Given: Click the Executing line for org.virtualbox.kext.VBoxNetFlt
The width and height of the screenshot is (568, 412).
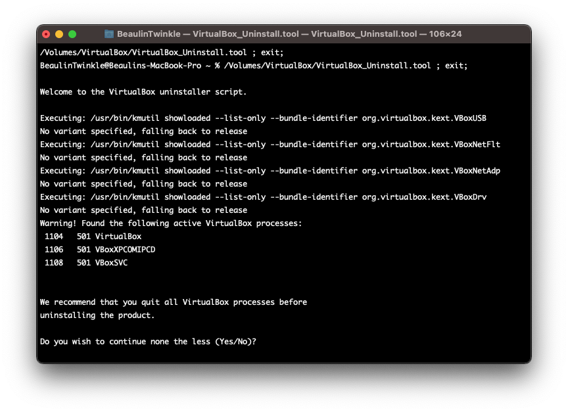Looking at the screenshot, I should [270, 145].
